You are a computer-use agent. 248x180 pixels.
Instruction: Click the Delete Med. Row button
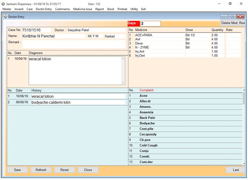pos(233,23)
